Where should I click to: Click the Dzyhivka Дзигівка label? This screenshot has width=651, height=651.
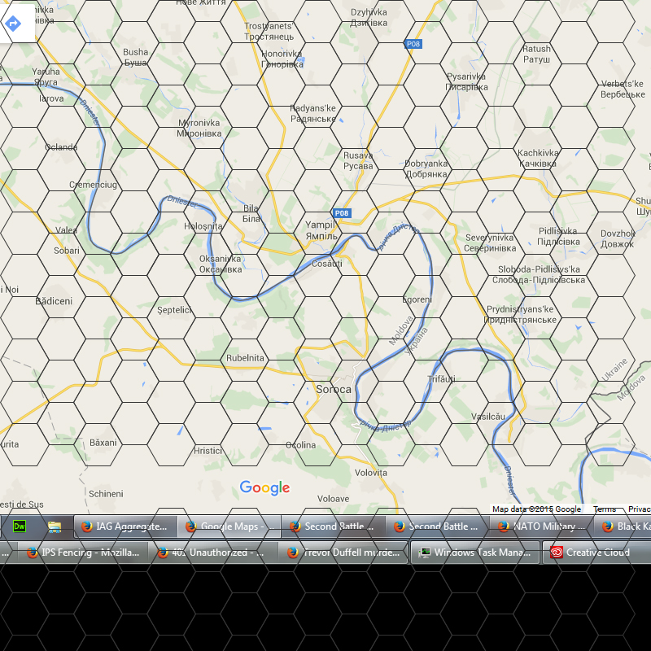[x=369, y=17]
